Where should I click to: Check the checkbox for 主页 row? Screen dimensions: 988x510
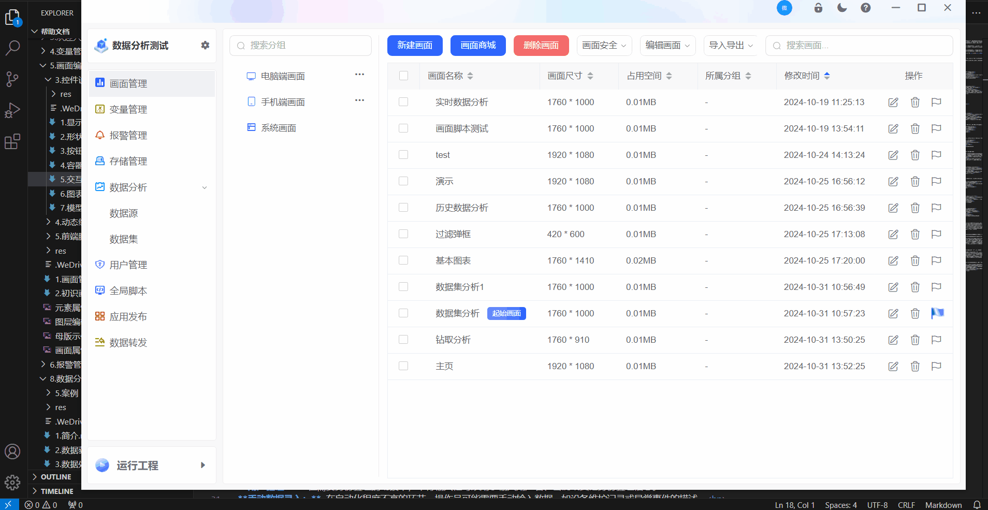403,366
